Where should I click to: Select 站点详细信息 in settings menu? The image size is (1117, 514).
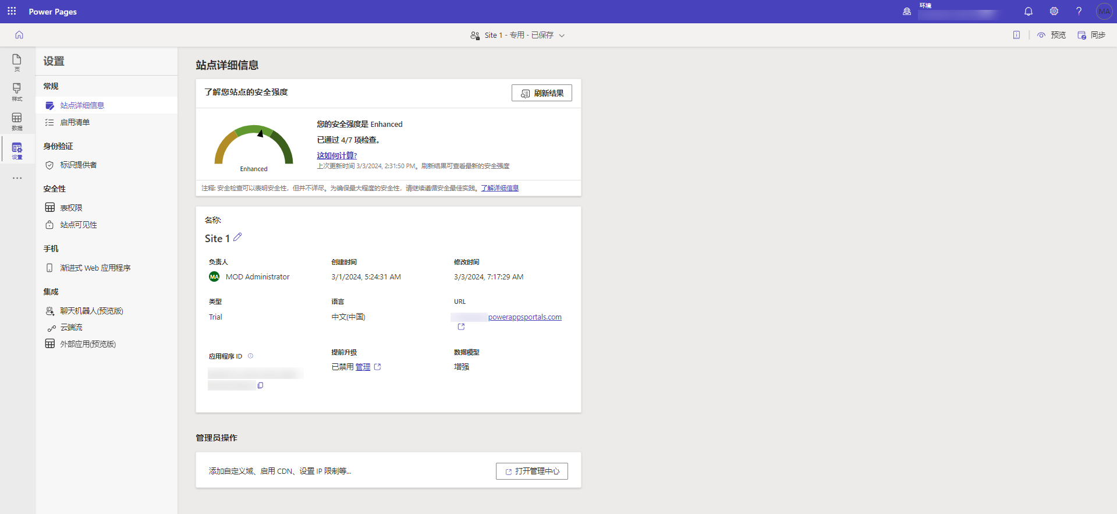(107, 105)
